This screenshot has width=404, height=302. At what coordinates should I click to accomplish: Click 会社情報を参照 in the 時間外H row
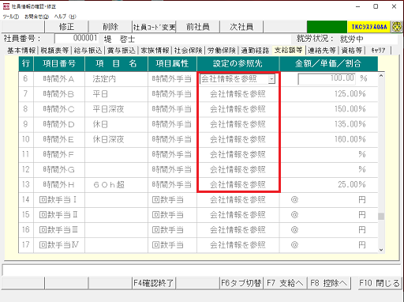tap(238, 185)
